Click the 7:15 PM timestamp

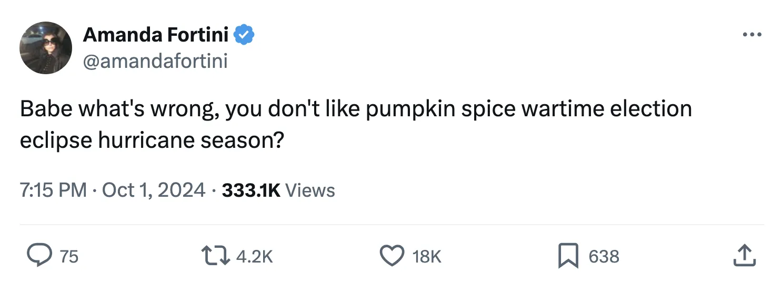[x=54, y=190]
